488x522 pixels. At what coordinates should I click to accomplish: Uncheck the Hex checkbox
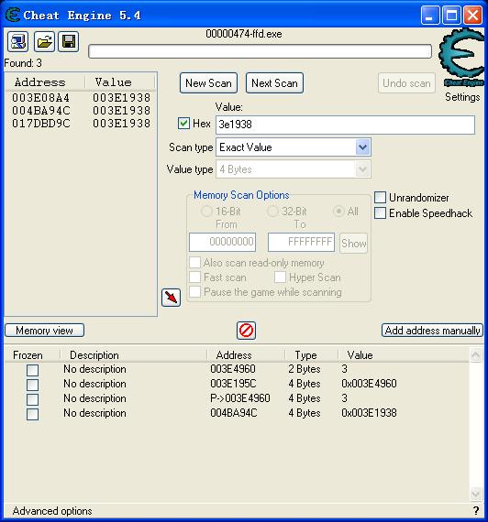(183, 124)
